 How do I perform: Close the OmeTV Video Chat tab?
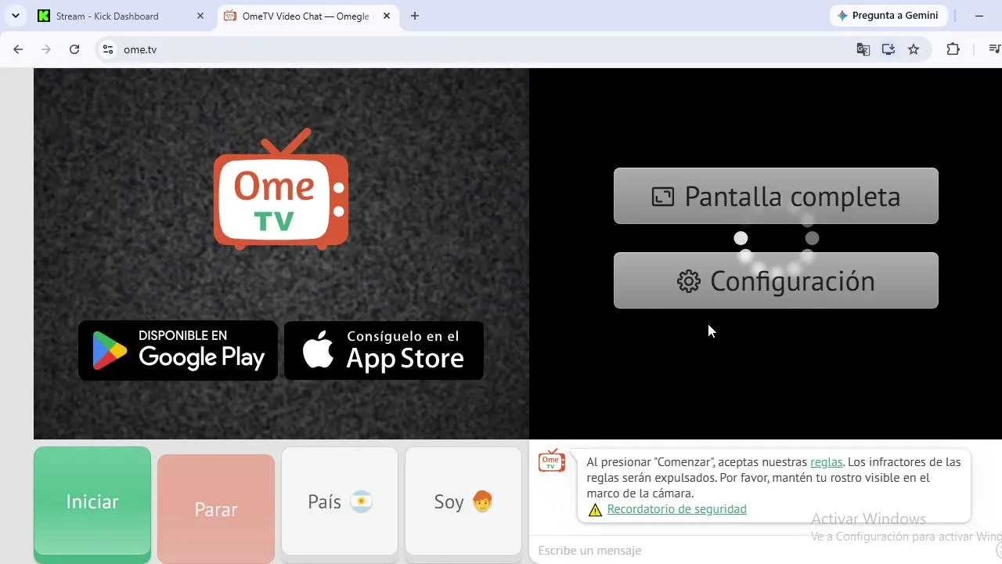pyautogui.click(x=387, y=16)
